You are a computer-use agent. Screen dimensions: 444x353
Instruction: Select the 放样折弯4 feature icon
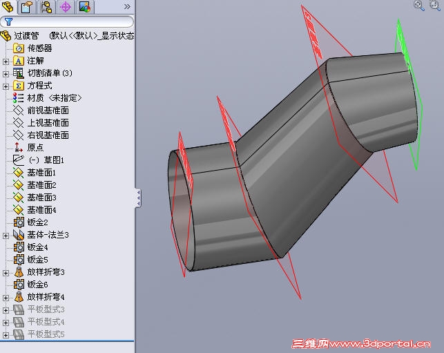tap(19, 297)
